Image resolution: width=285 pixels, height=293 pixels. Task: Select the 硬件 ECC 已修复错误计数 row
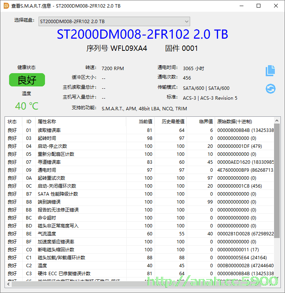click(139, 274)
